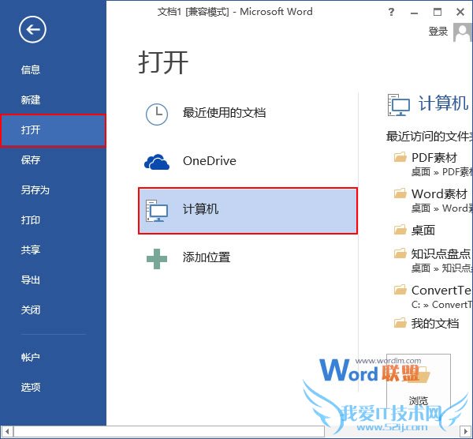Click the folder icon beside 知识点盘点

click(400, 253)
